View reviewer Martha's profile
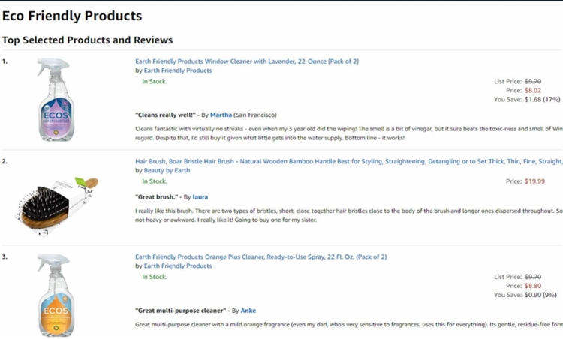 tap(221, 115)
